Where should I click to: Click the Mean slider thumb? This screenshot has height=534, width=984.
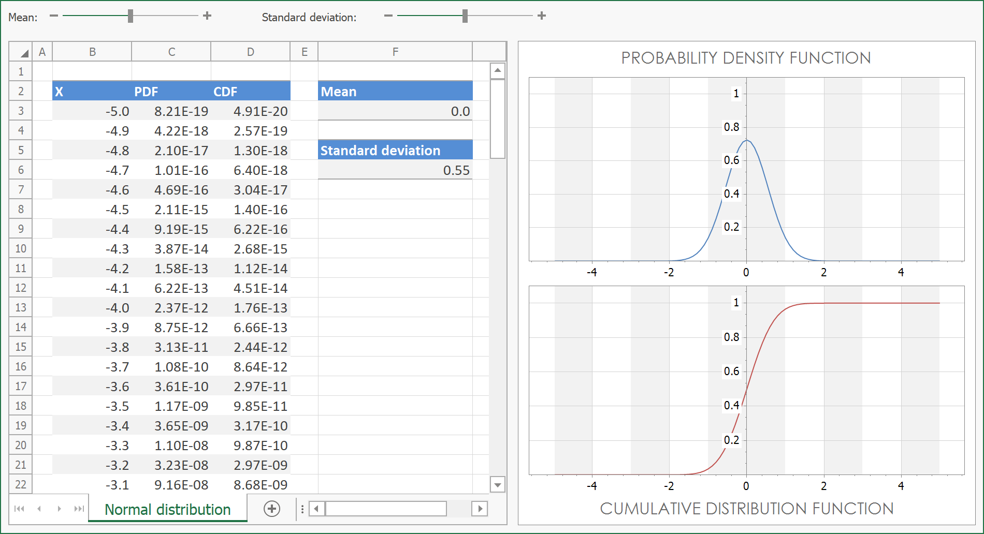tap(131, 16)
